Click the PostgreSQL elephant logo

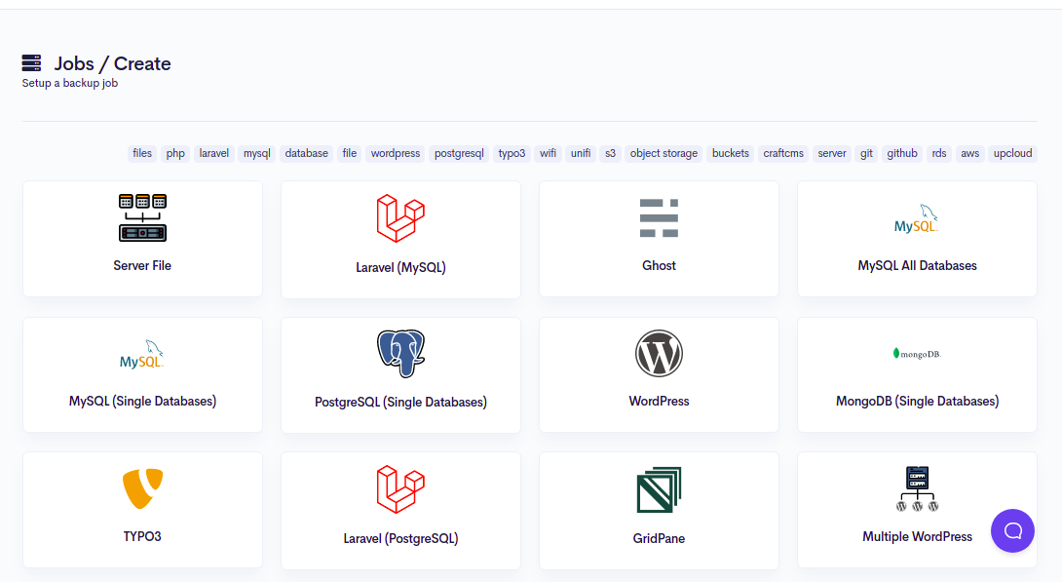[400, 354]
